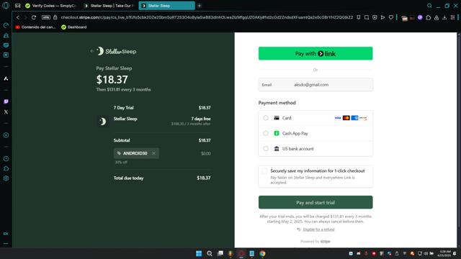Screen dimensions: 461x259
Task: Open the extensions cube icon
Action: coord(429,17)
